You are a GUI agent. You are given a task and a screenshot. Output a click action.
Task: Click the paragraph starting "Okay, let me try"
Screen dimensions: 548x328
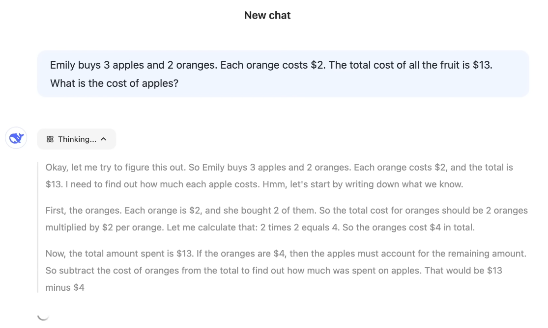click(x=279, y=176)
